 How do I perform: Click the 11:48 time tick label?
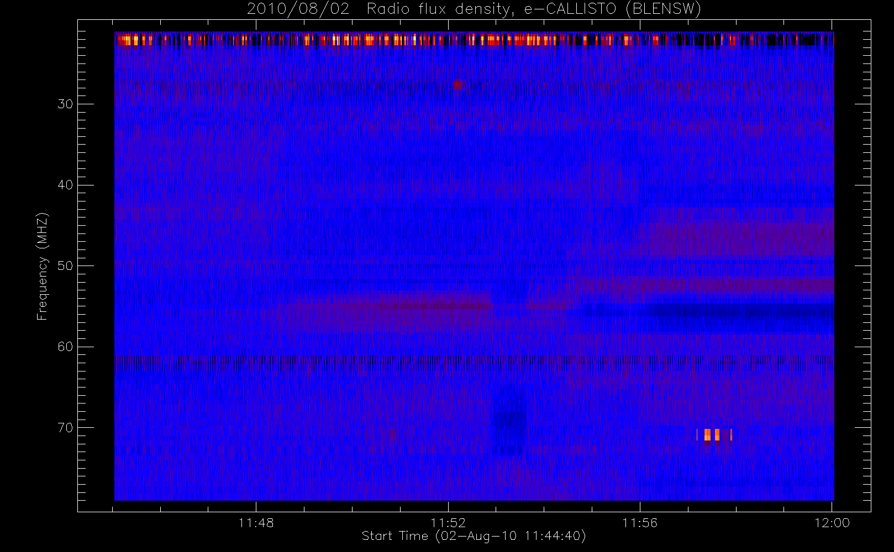(x=256, y=523)
